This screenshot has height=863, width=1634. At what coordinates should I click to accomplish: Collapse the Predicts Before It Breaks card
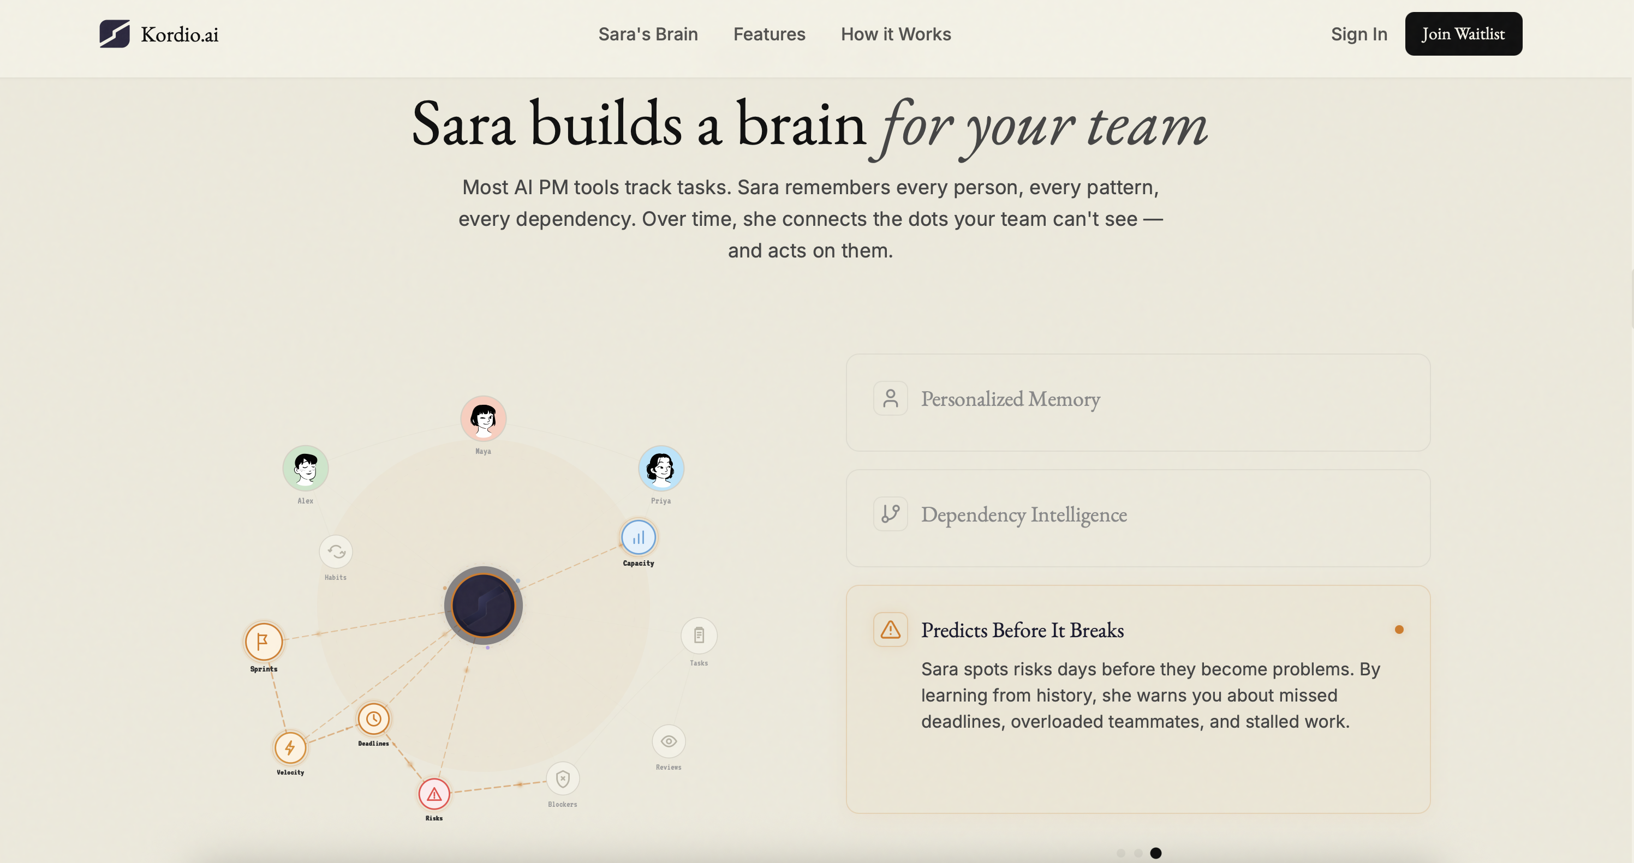click(1022, 630)
